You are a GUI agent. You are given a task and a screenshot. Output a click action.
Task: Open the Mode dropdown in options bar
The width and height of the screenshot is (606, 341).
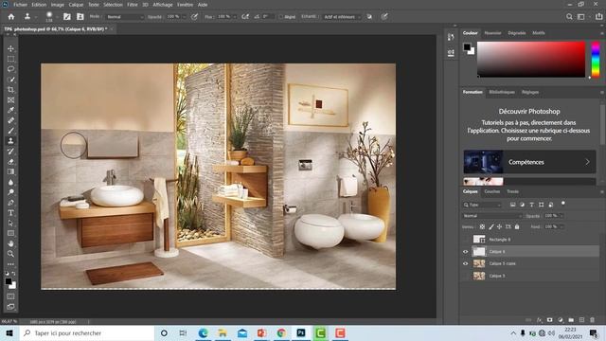(124, 17)
